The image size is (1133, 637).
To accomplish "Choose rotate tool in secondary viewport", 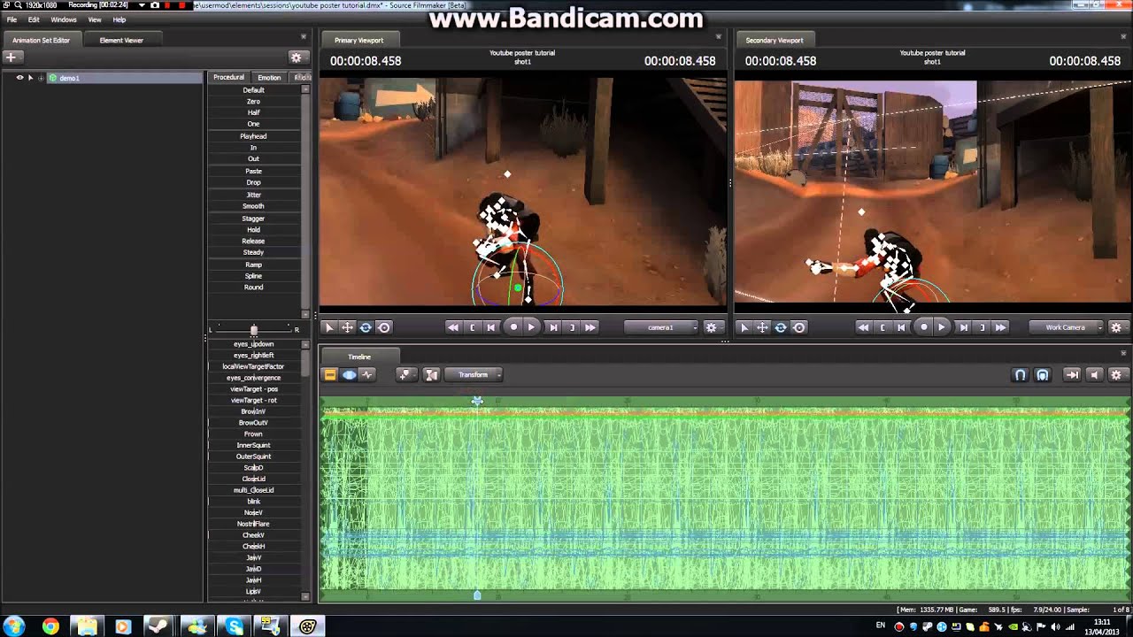I will pos(781,327).
